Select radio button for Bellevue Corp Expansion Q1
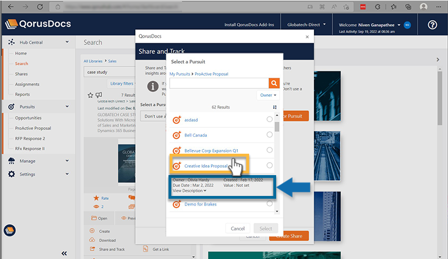Image resolution: width=448 pixels, height=259 pixels. [269, 150]
